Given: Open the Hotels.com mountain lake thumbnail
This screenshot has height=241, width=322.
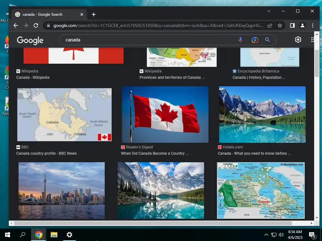Looking at the screenshot, I should (262, 114).
